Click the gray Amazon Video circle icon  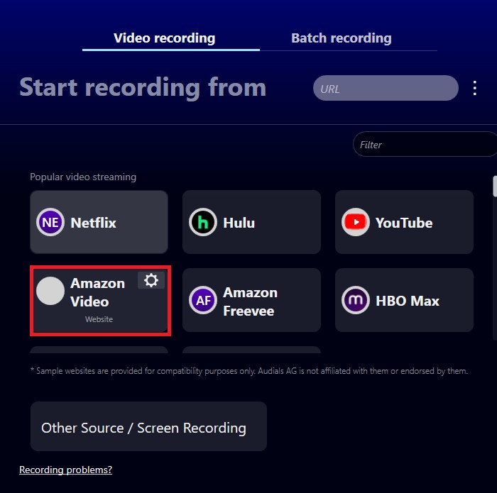pos(50,291)
